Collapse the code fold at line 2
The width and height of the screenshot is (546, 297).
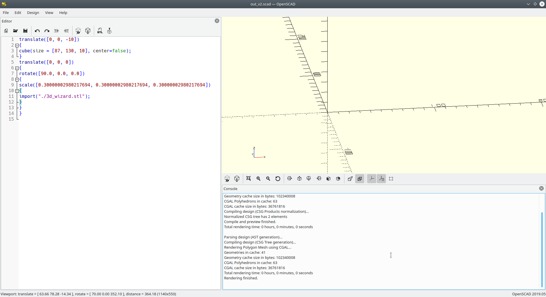(17, 46)
